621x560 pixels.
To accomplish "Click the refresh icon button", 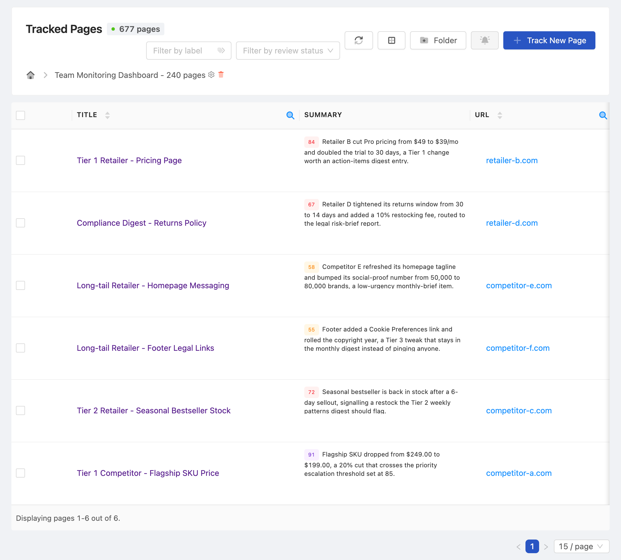I will 359,40.
